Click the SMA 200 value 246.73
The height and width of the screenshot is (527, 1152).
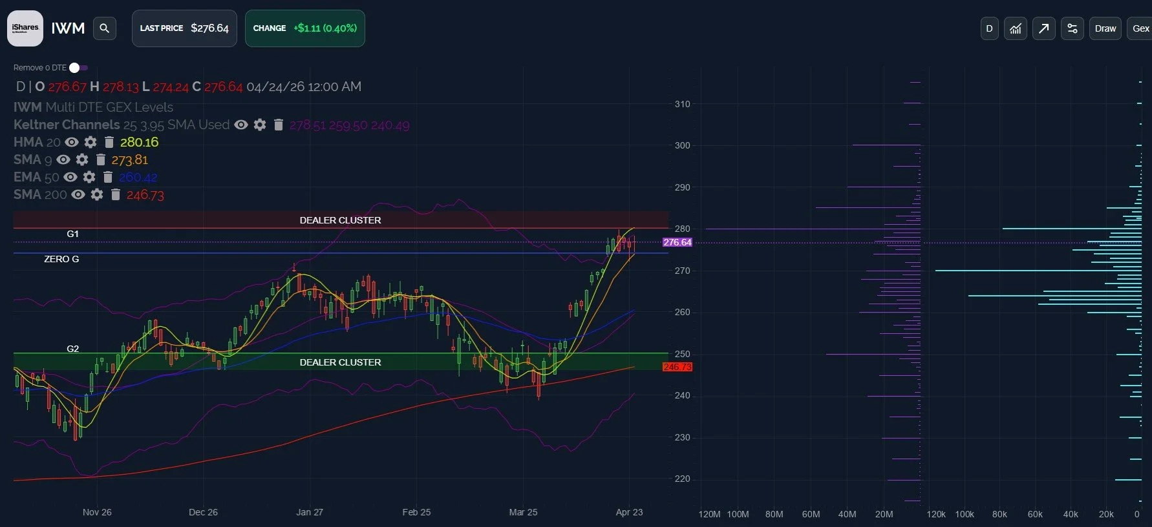145,194
